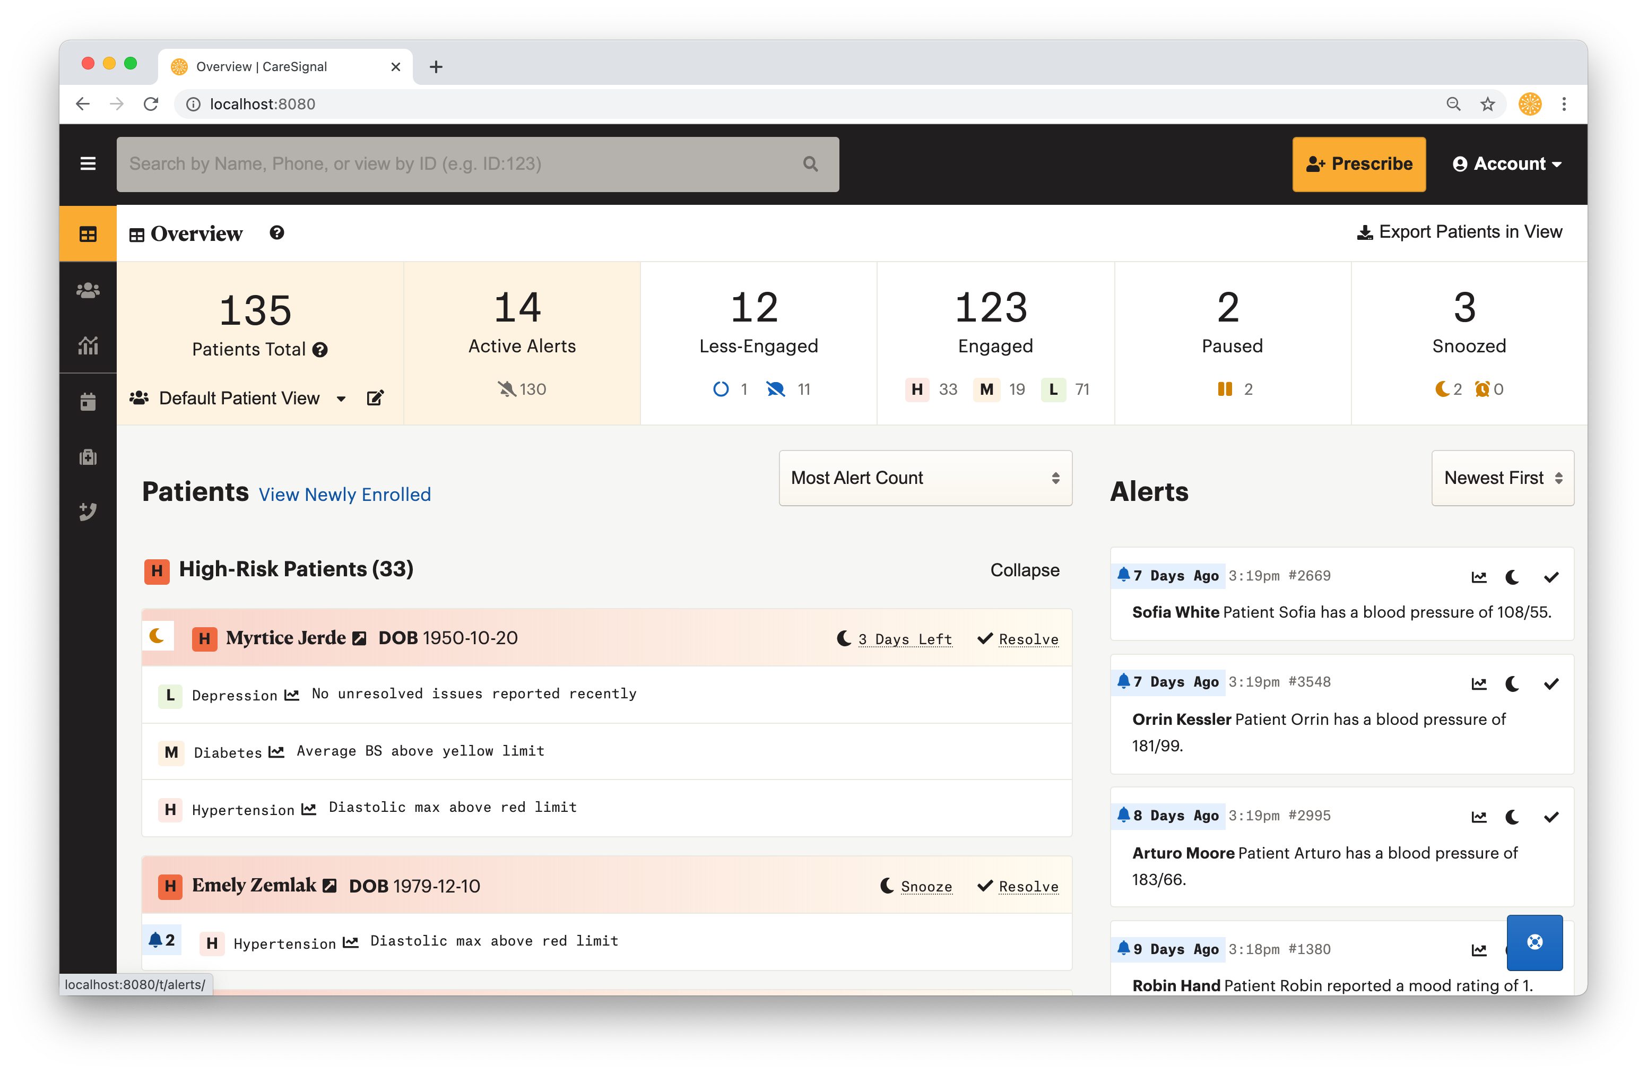1647x1074 pixels.
Task: Filter engaged patients by Low risk 71
Action: (1067, 389)
